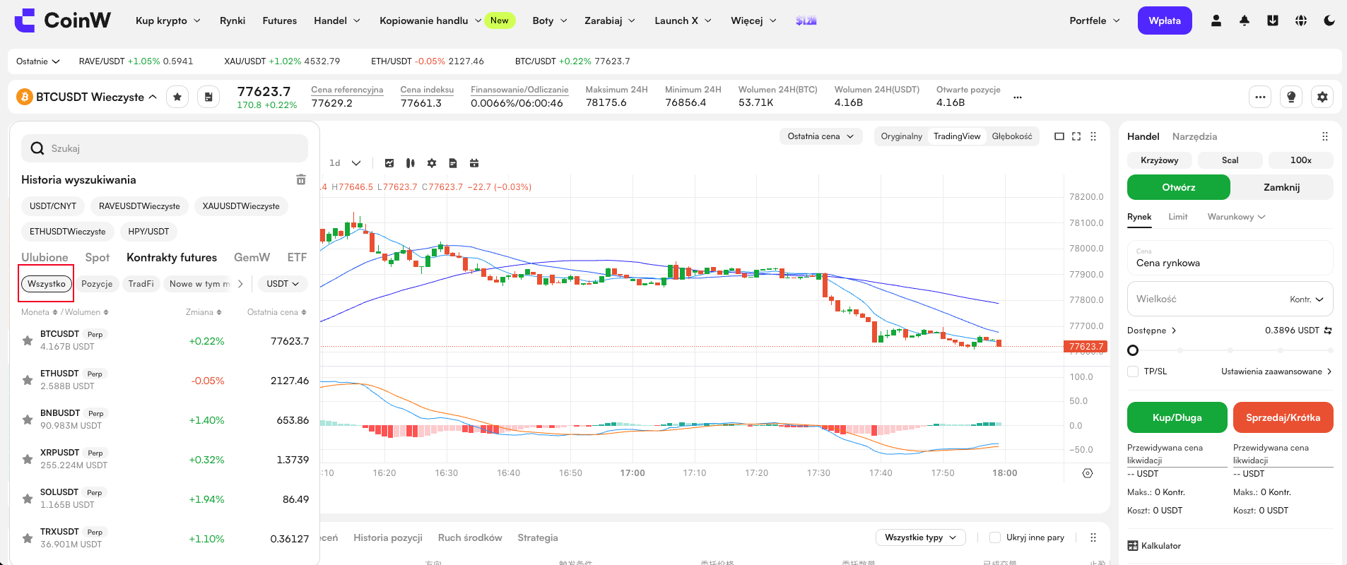Click the red Sprzedaj/Krótka button

click(x=1283, y=417)
